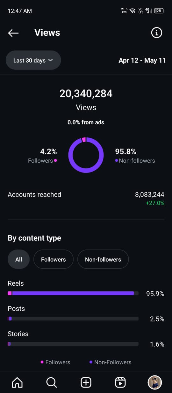Tap the Wi-Fi status icon

133,11
